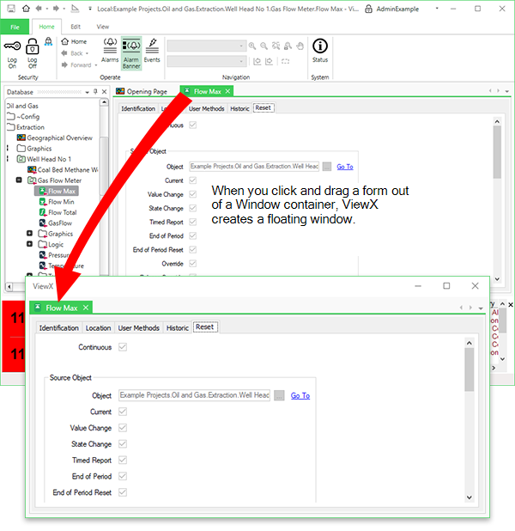Select Flow Min in database tree
515x531 pixels.
pyautogui.click(x=61, y=202)
